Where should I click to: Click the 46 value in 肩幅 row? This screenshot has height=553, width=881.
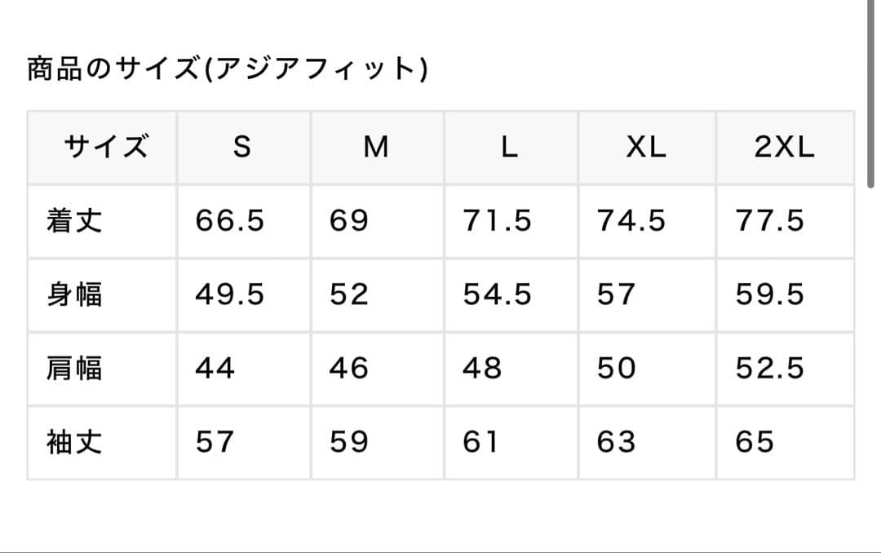click(349, 369)
